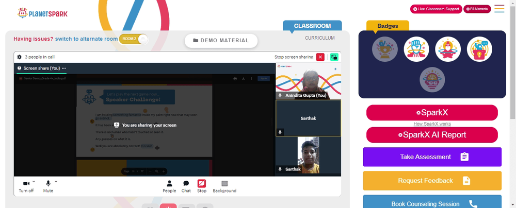
Task: Switch to the CLASSROOM tab
Action: click(x=312, y=26)
